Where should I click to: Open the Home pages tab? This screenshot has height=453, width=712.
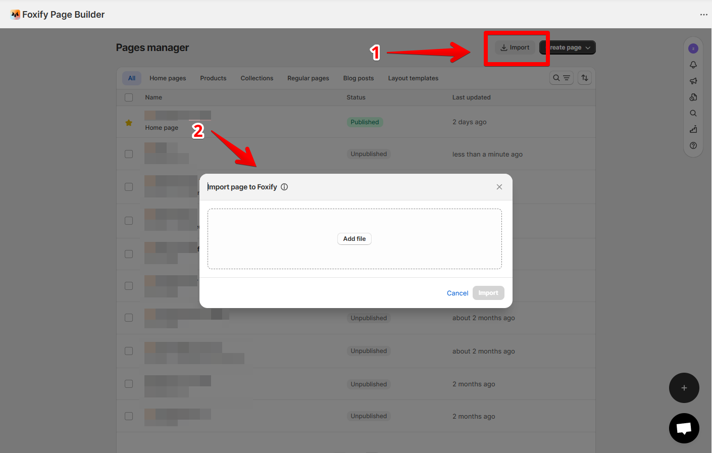pos(168,78)
